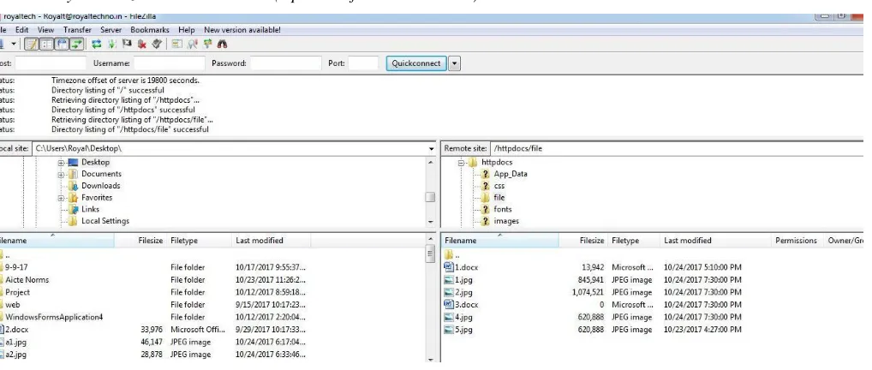Toggle the local directory tree display
This screenshot has width=872, height=370.
pos(47,44)
